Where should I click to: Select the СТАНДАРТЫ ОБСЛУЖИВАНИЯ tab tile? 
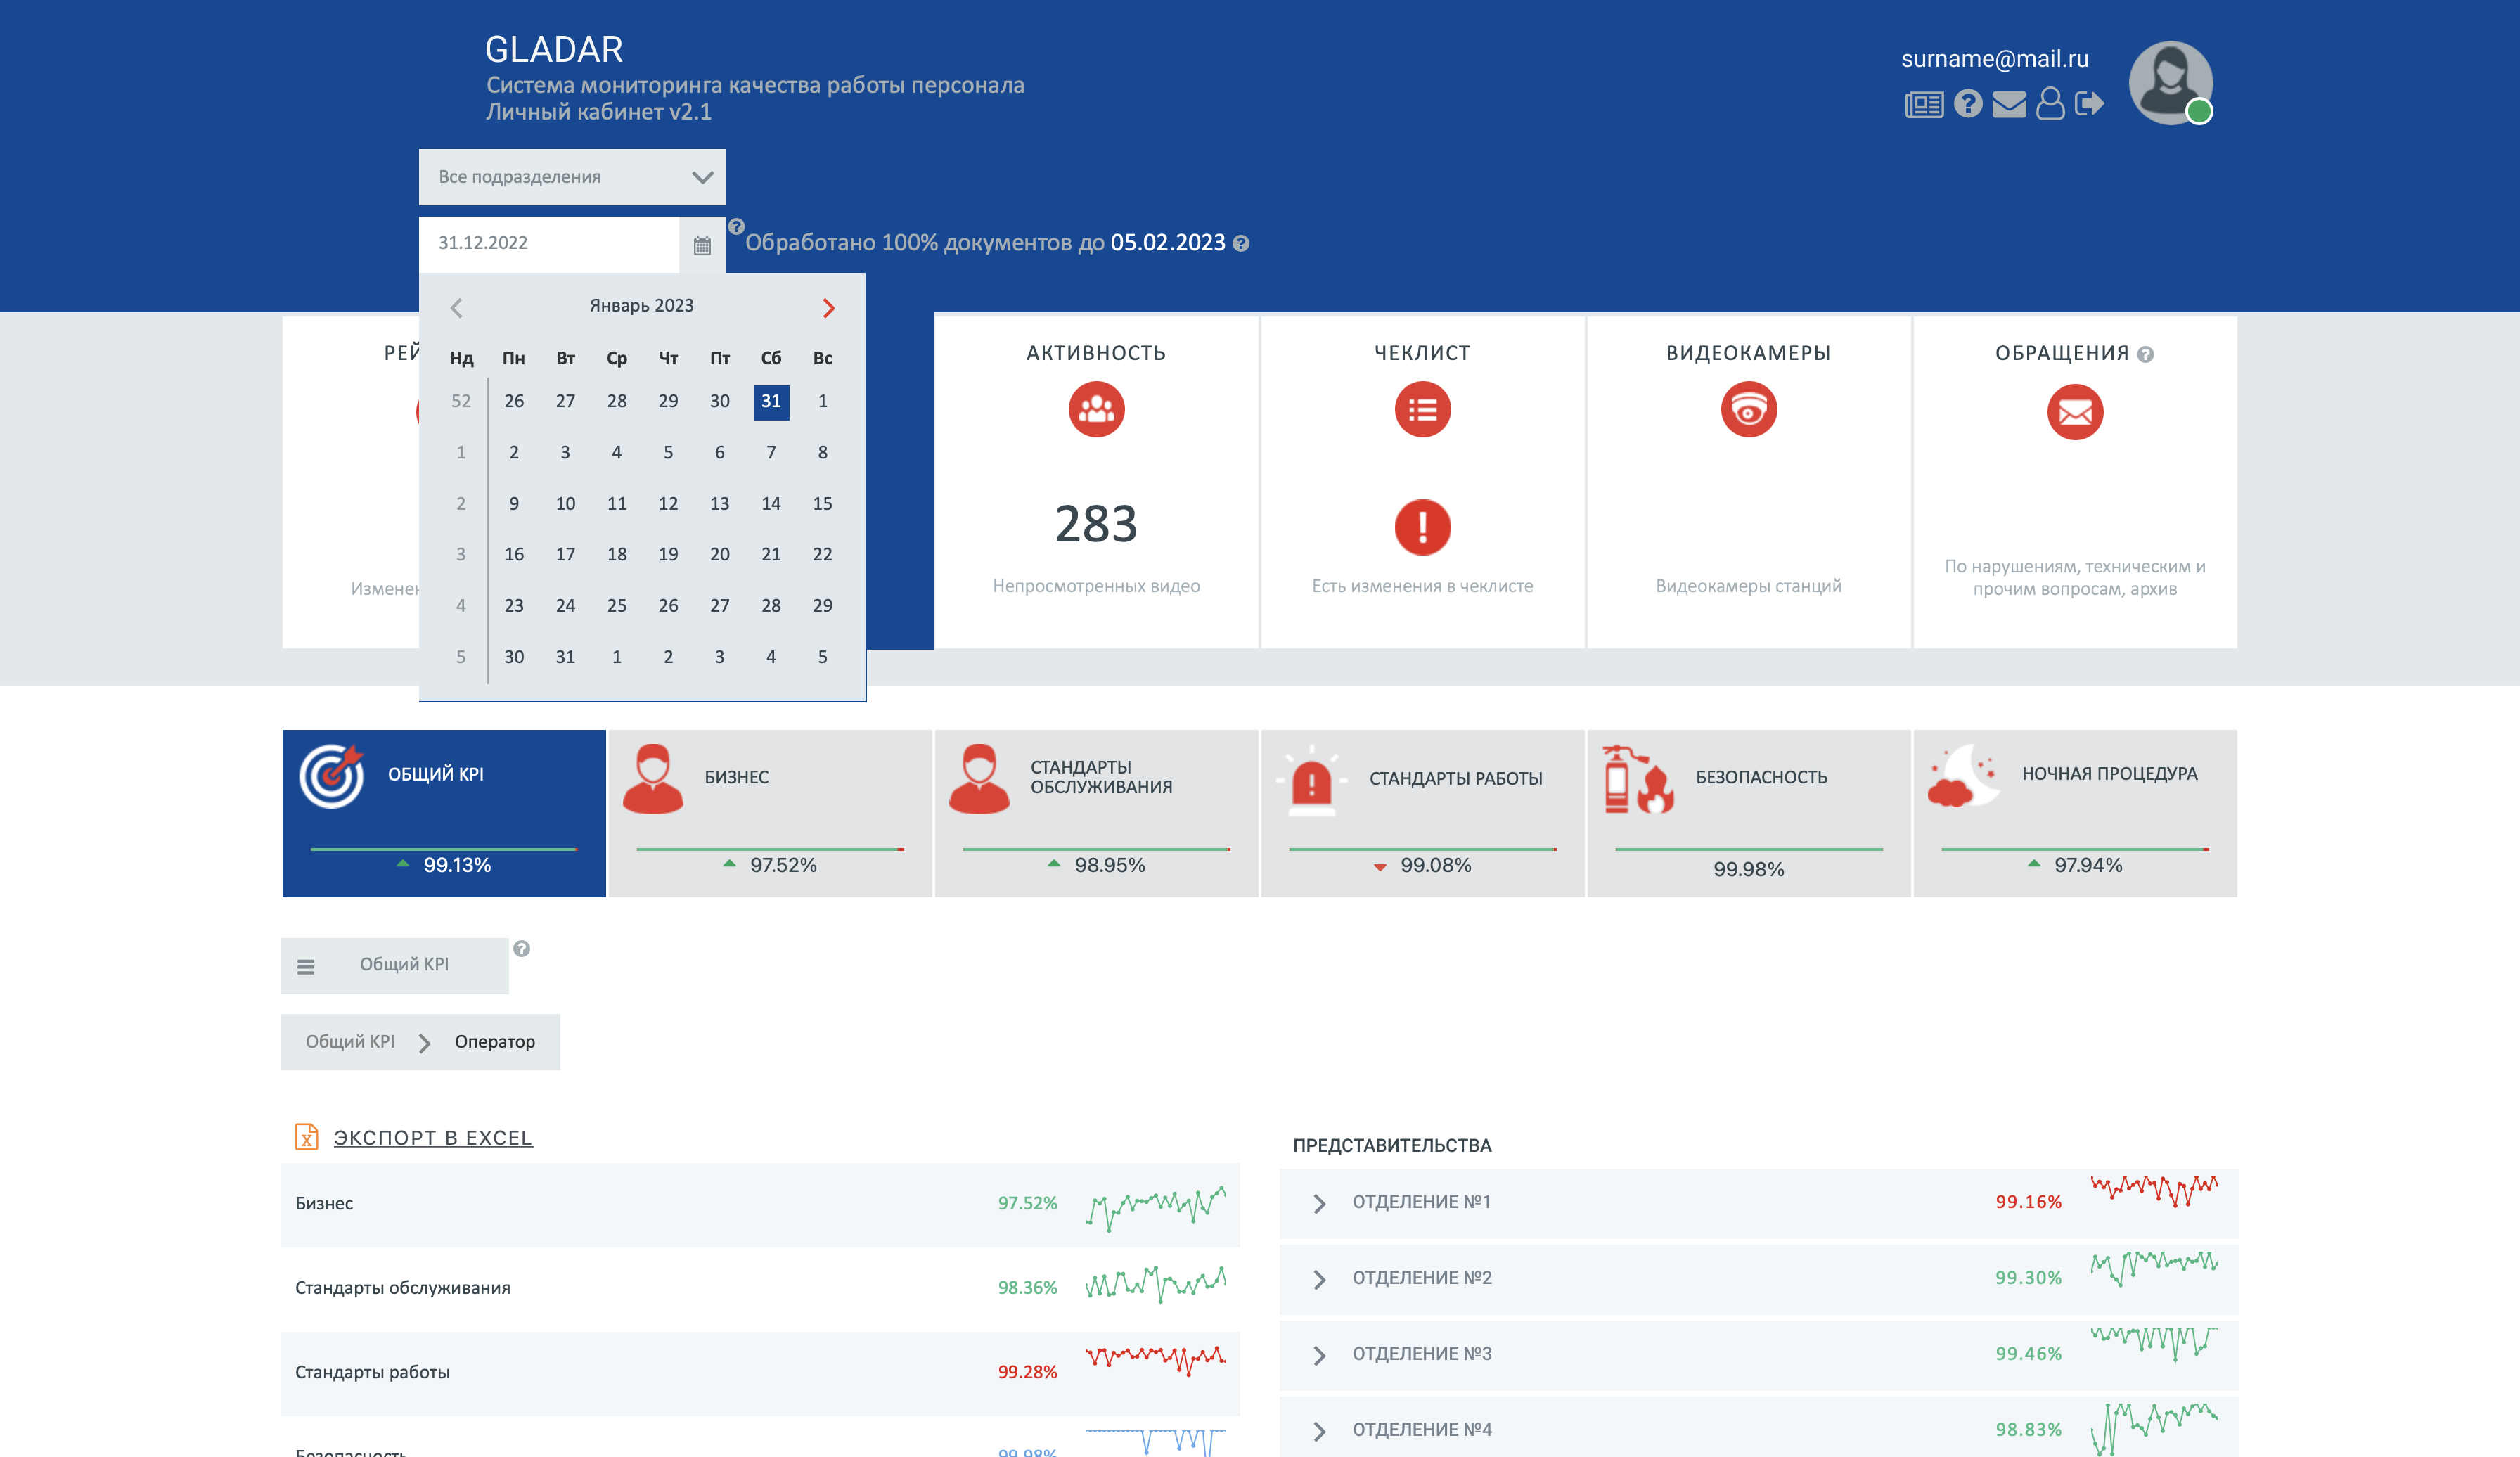pyautogui.click(x=1096, y=813)
